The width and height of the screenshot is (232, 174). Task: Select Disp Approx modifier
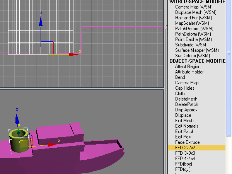(x=186, y=110)
